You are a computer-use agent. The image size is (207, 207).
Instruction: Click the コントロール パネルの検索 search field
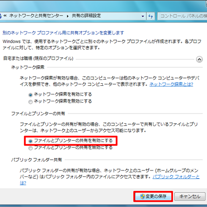[183, 16]
